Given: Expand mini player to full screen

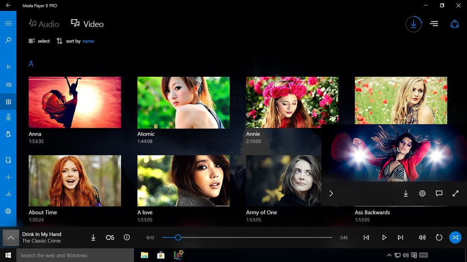Looking at the screenshot, I should (456, 193).
